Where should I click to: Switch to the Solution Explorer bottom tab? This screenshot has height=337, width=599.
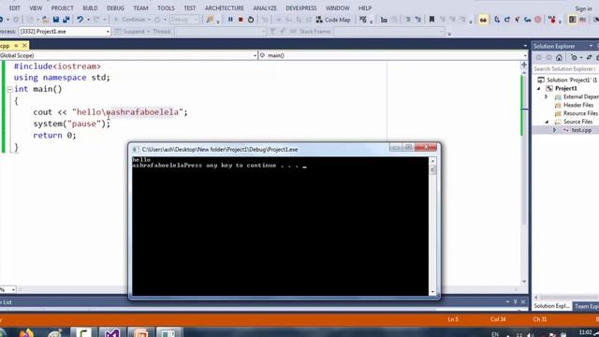[x=551, y=306]
